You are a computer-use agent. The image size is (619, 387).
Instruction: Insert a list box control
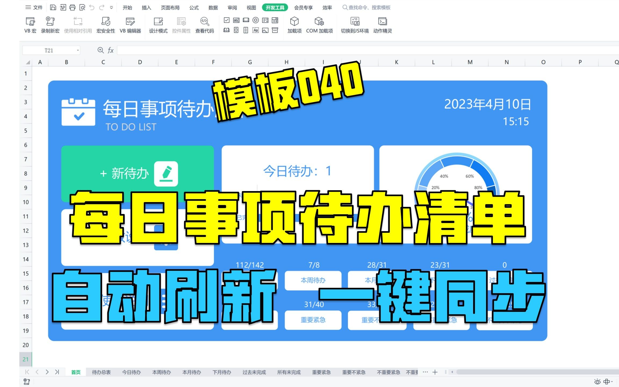click(x=265, y=20)
